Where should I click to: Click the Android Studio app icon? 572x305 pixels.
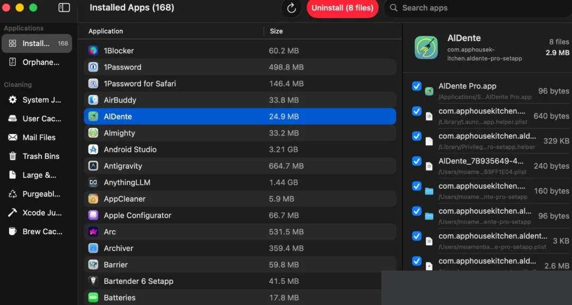(93, 149)
